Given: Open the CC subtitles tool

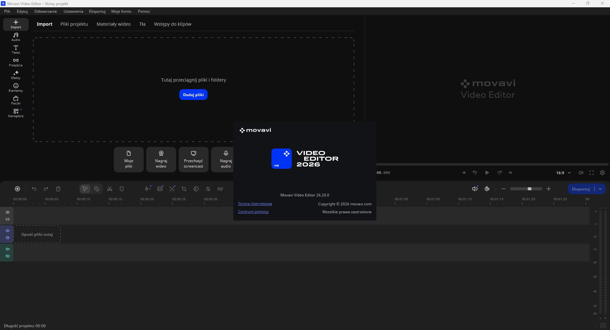Looking at the screenshot, I should tap(160, 189).
